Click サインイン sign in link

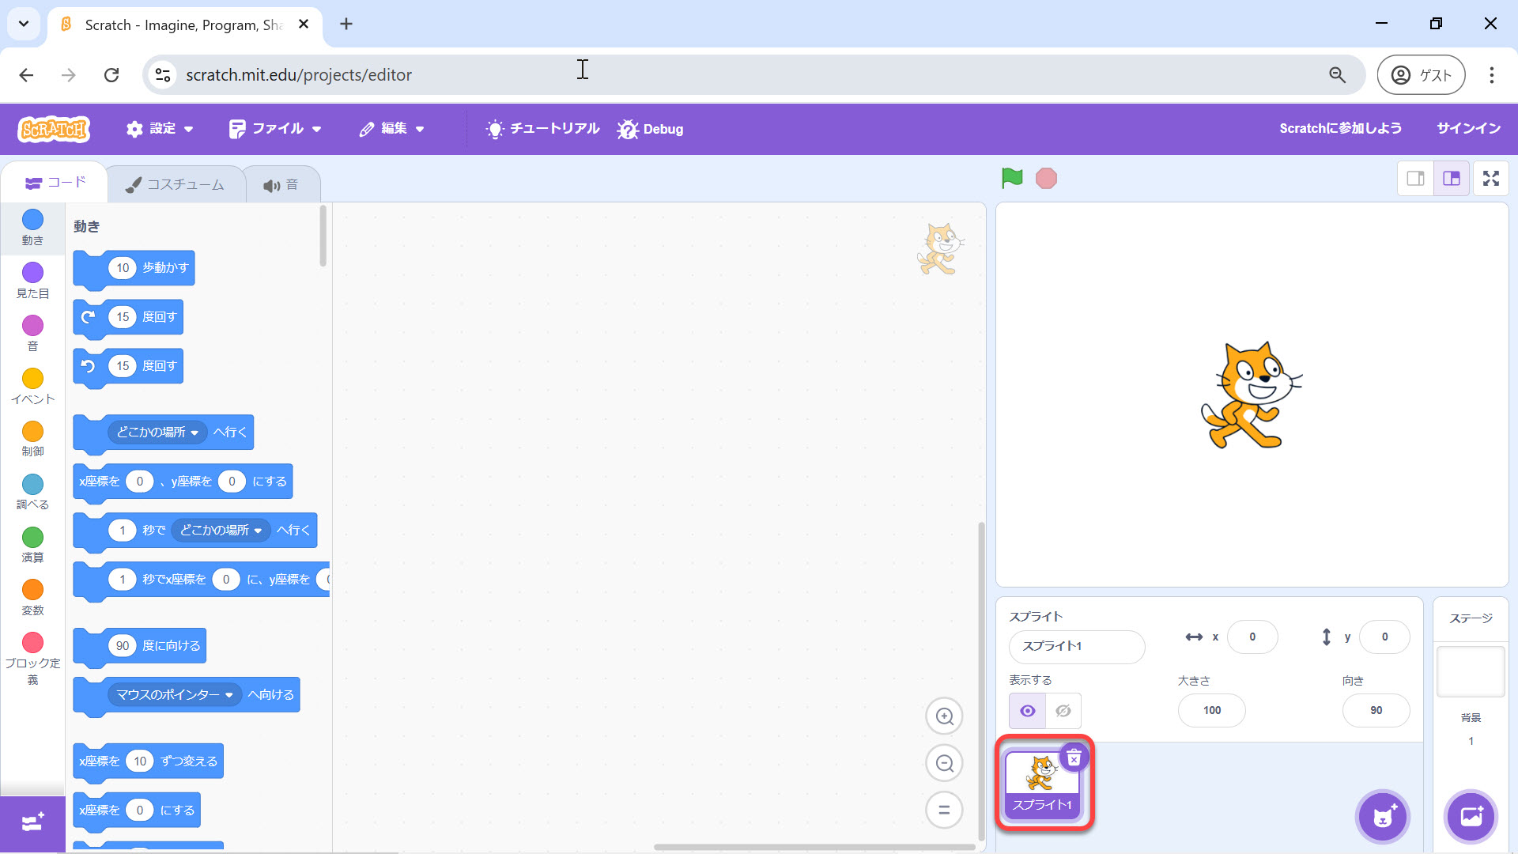(1468, 128)
